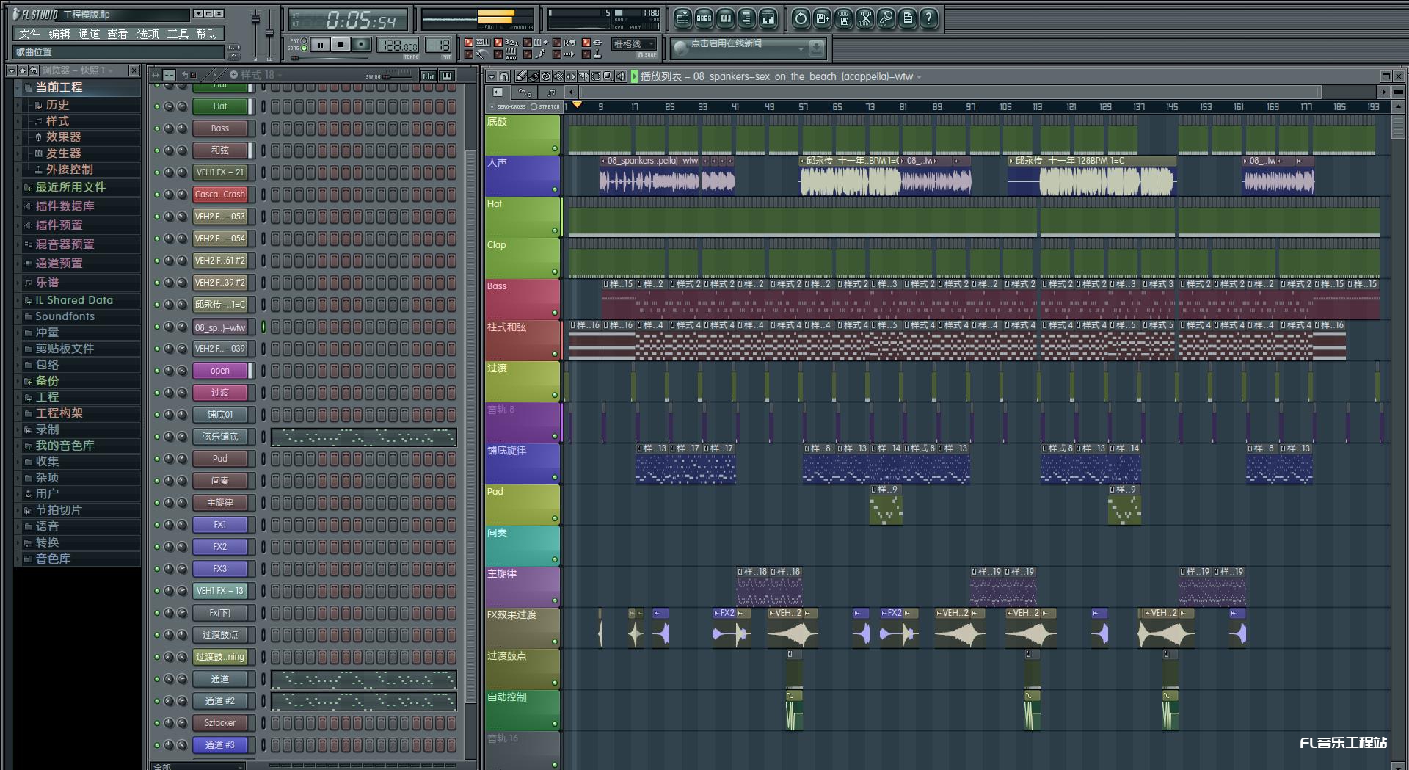1409x770 pixels.
Task: Click the browser reread back icon
Action: [34, 70]
